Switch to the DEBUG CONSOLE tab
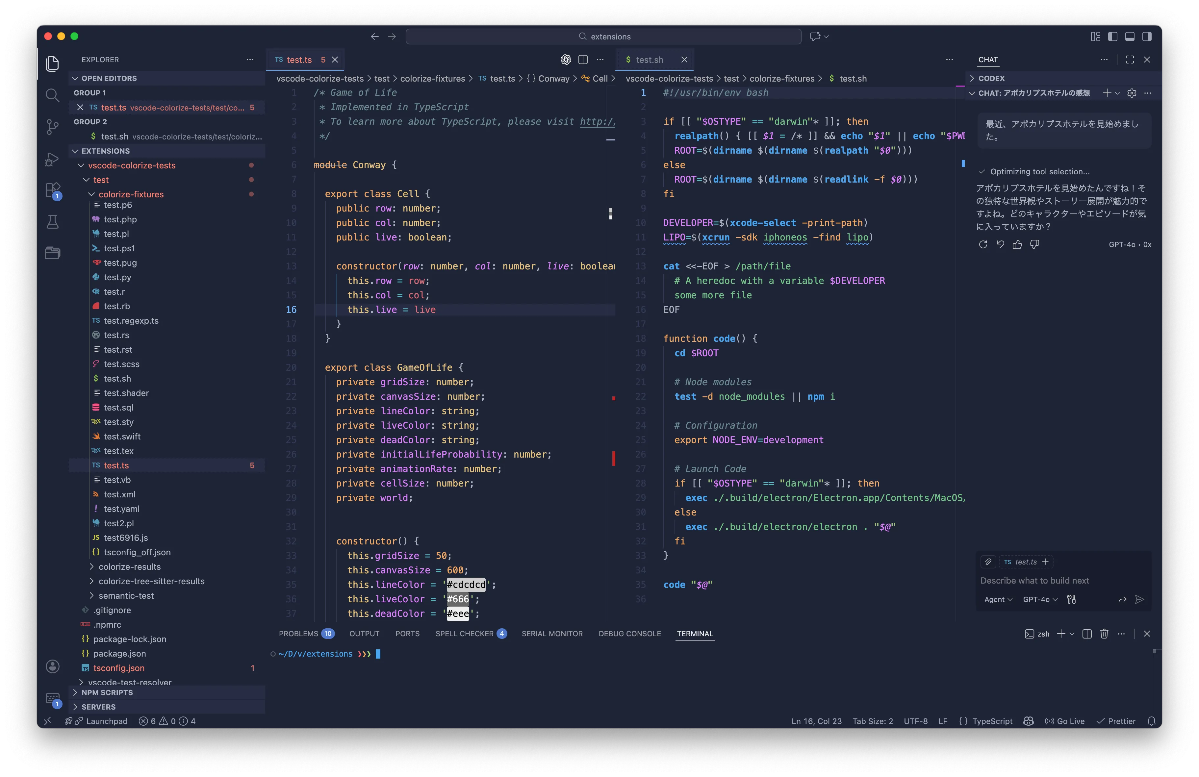Viewport: 1199px width, 777px height. (629, 634)
